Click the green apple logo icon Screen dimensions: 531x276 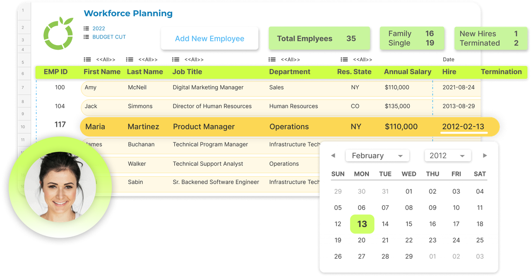point(58,33)
